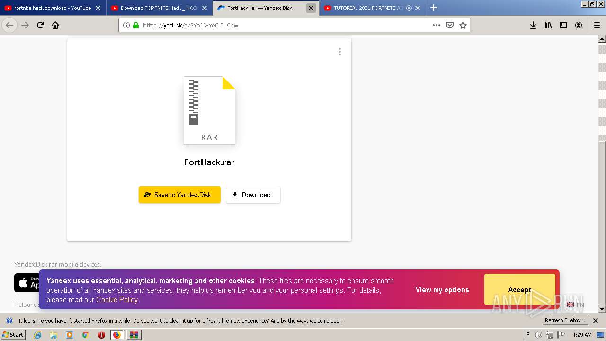Click the forward navigation arrow
606x341 pixels.
point(25,25)
